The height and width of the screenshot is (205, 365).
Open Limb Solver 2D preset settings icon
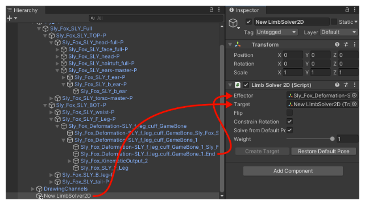346,85
